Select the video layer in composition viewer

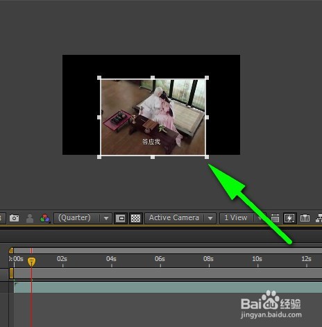153,117
